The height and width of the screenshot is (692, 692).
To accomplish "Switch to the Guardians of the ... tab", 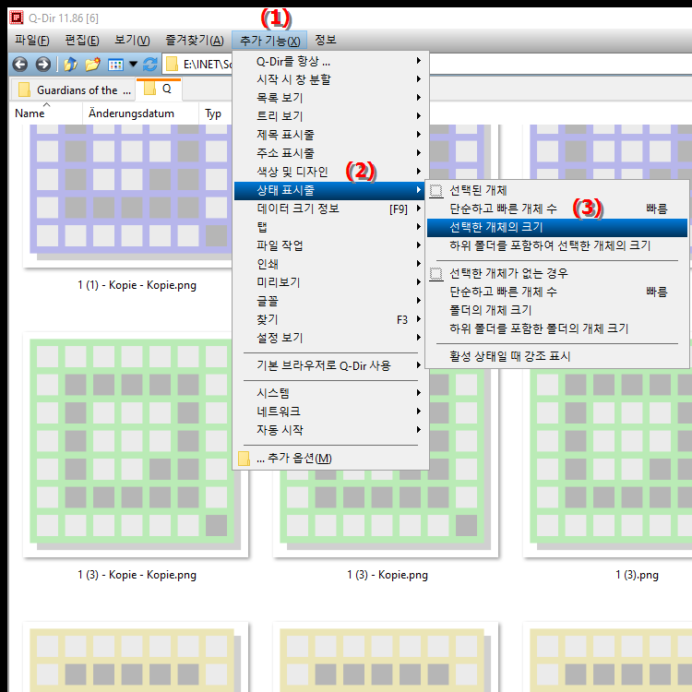I will [72, 90].
